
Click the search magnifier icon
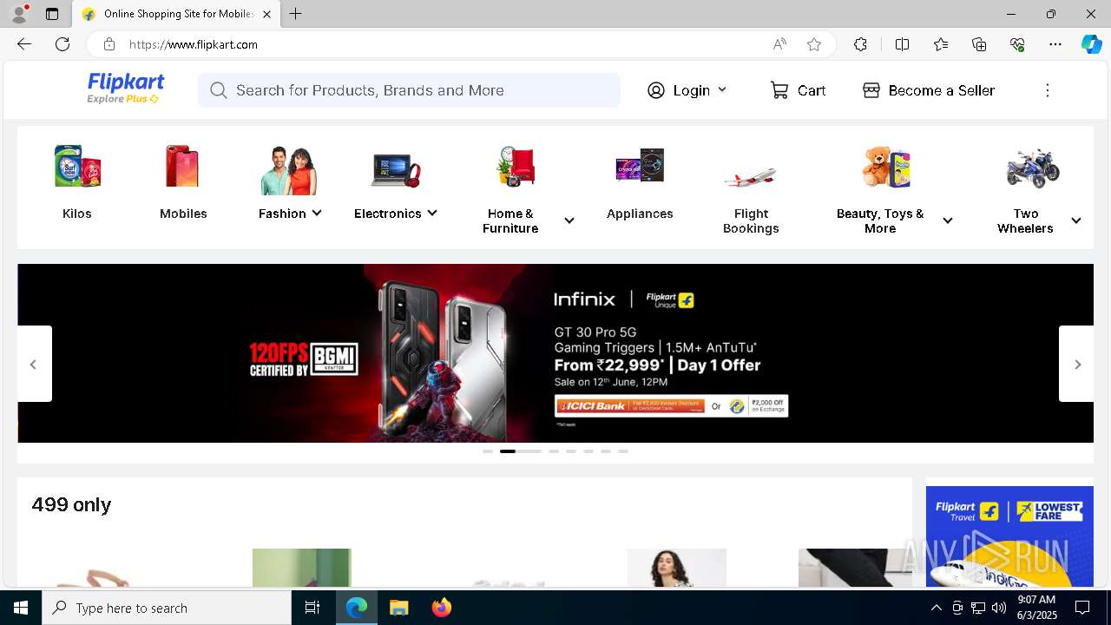pyautogui.click(x=219, y=90)
